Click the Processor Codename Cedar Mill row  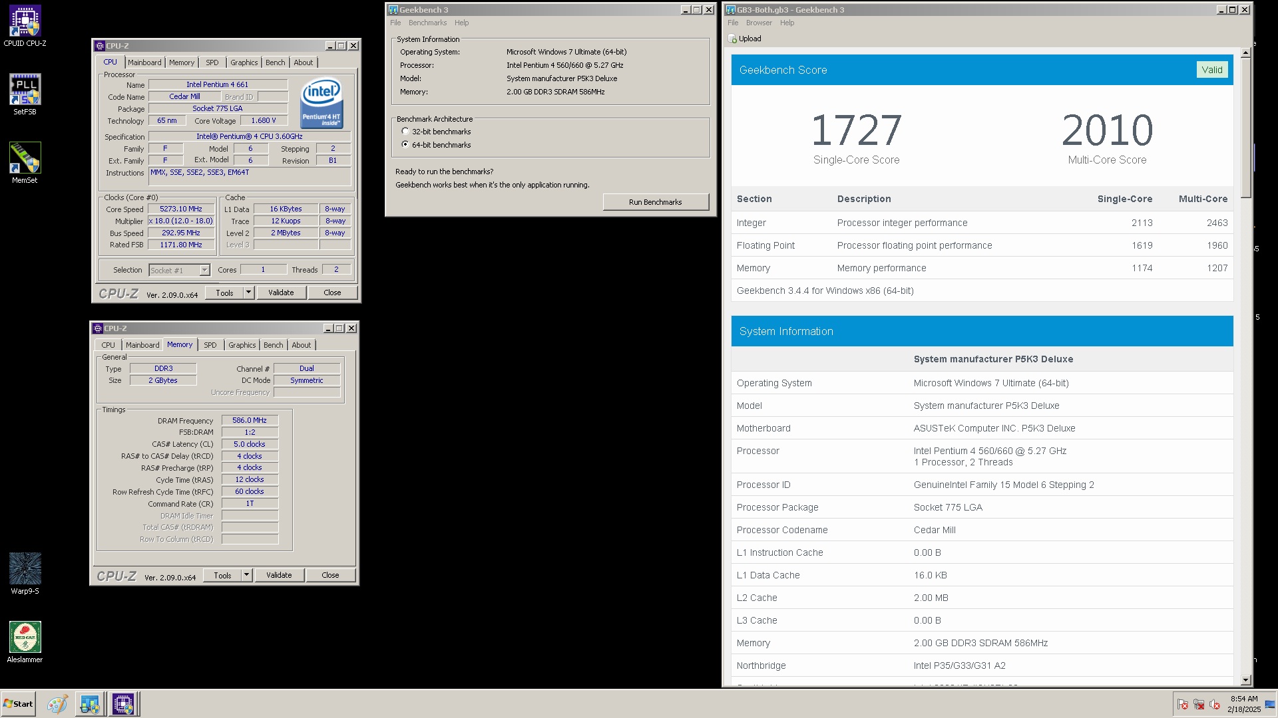tap(982, 530)
